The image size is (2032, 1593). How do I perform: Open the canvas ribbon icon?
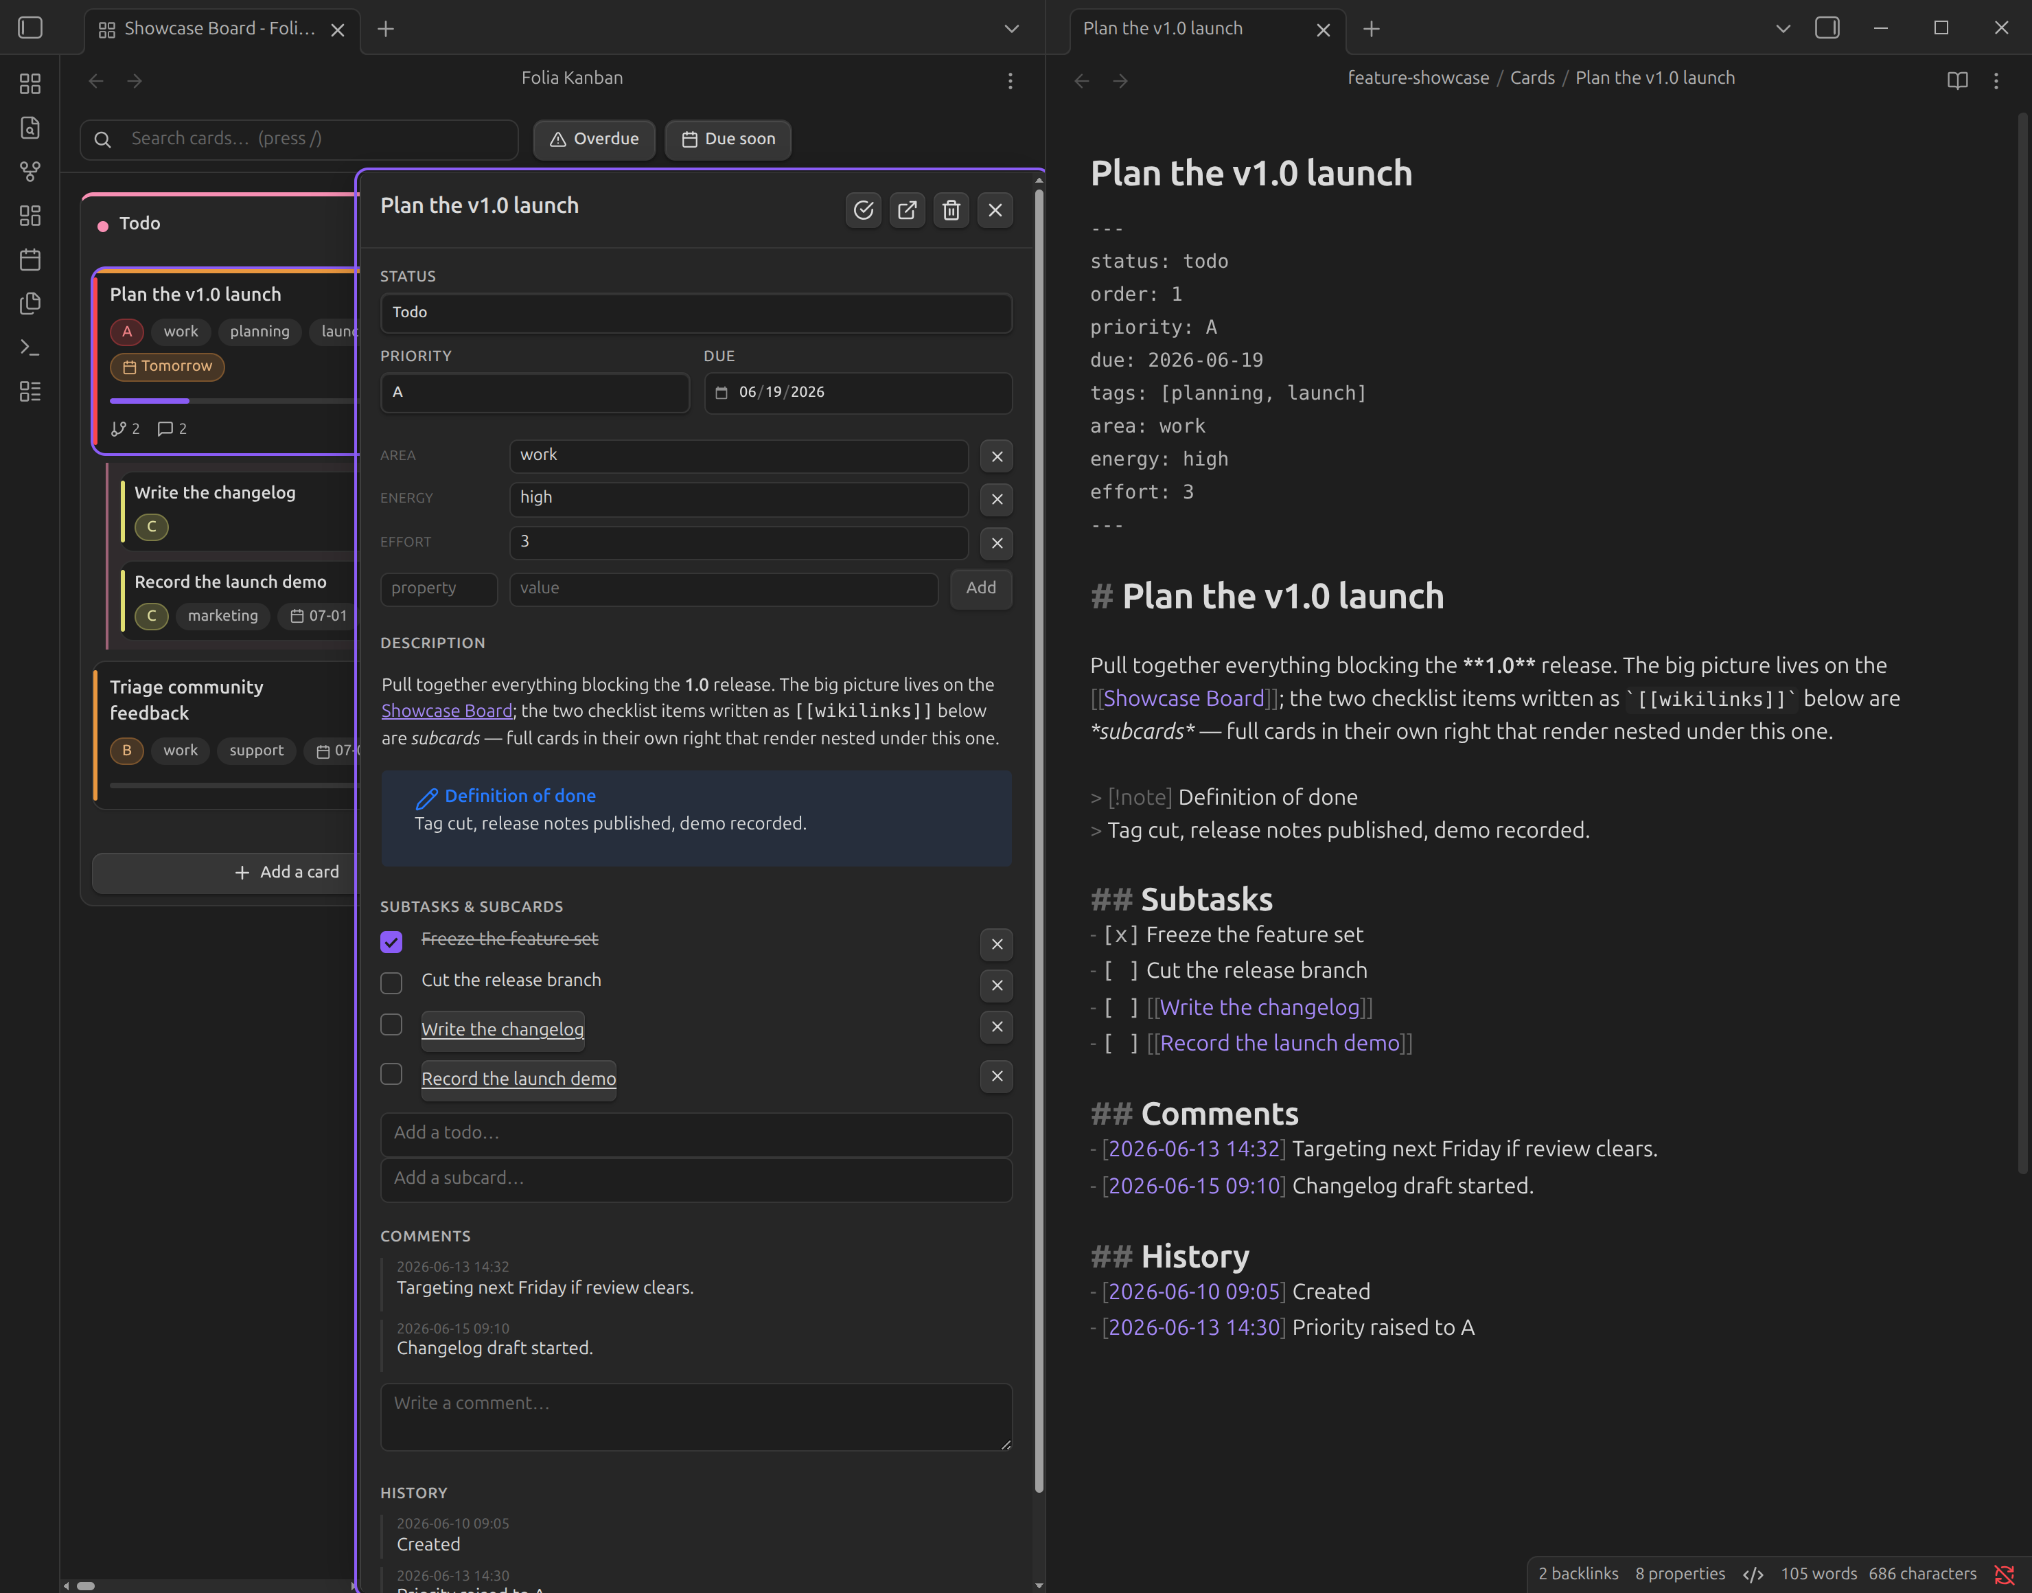point(30,216)
